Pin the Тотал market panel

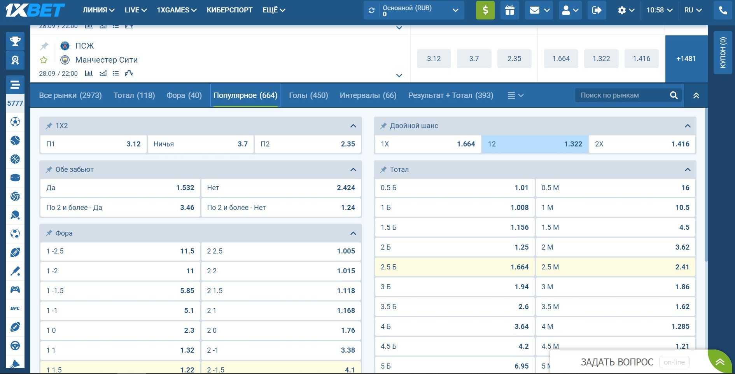(383, 170)
